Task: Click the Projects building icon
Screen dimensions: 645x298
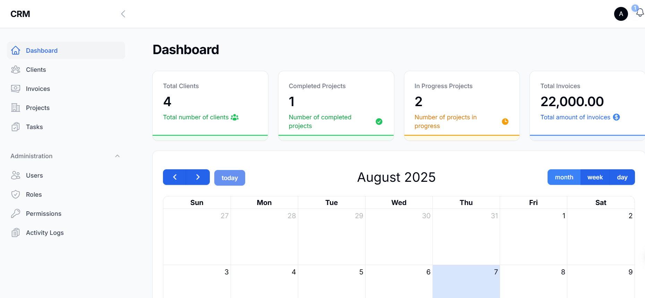Action: coord(16,108)
